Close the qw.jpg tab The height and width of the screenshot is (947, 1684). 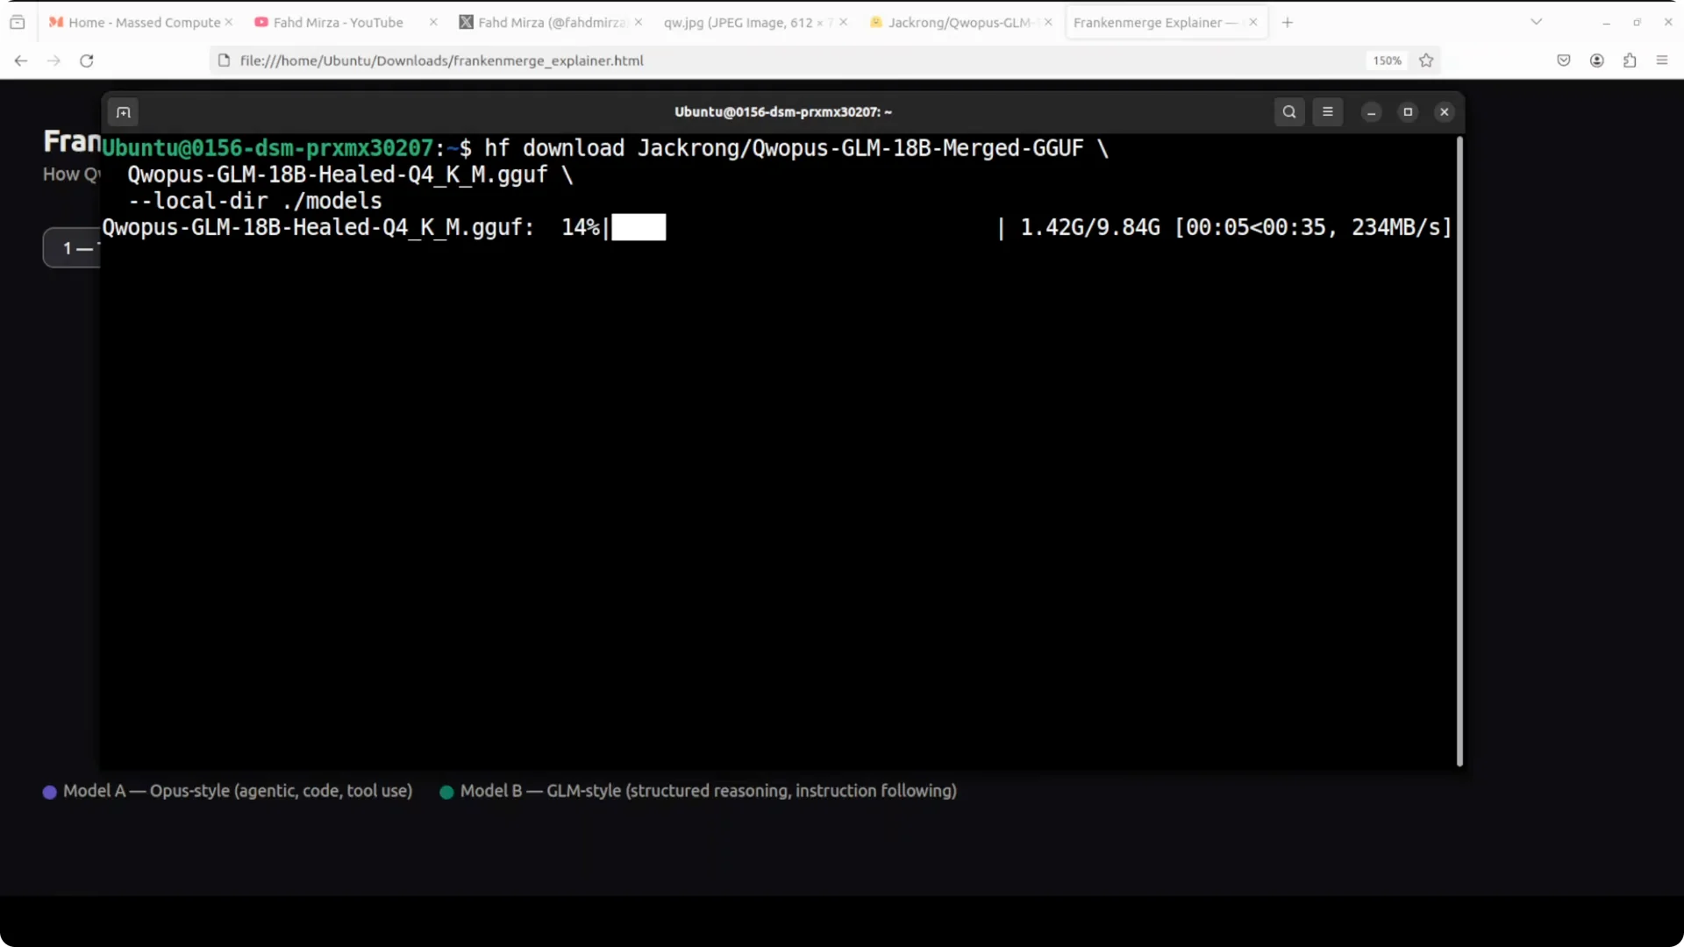(843, 22)
